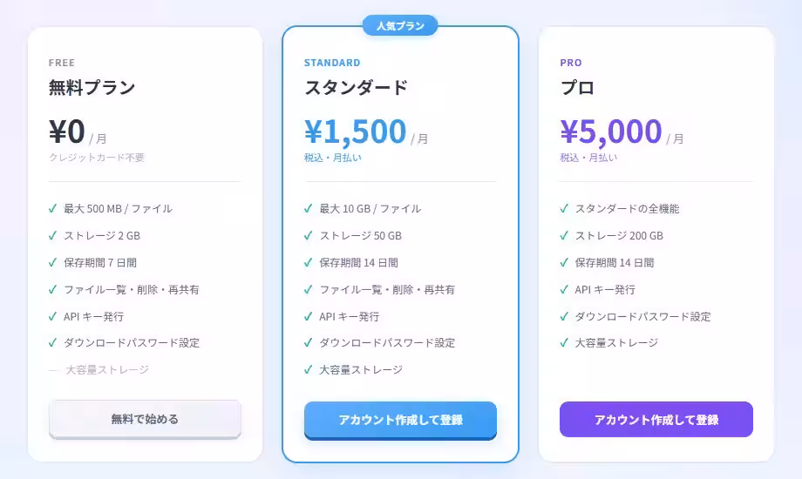This screenshot has width=802, height=479.
Task: Click the 無料プラン heading
Action: 92,87
